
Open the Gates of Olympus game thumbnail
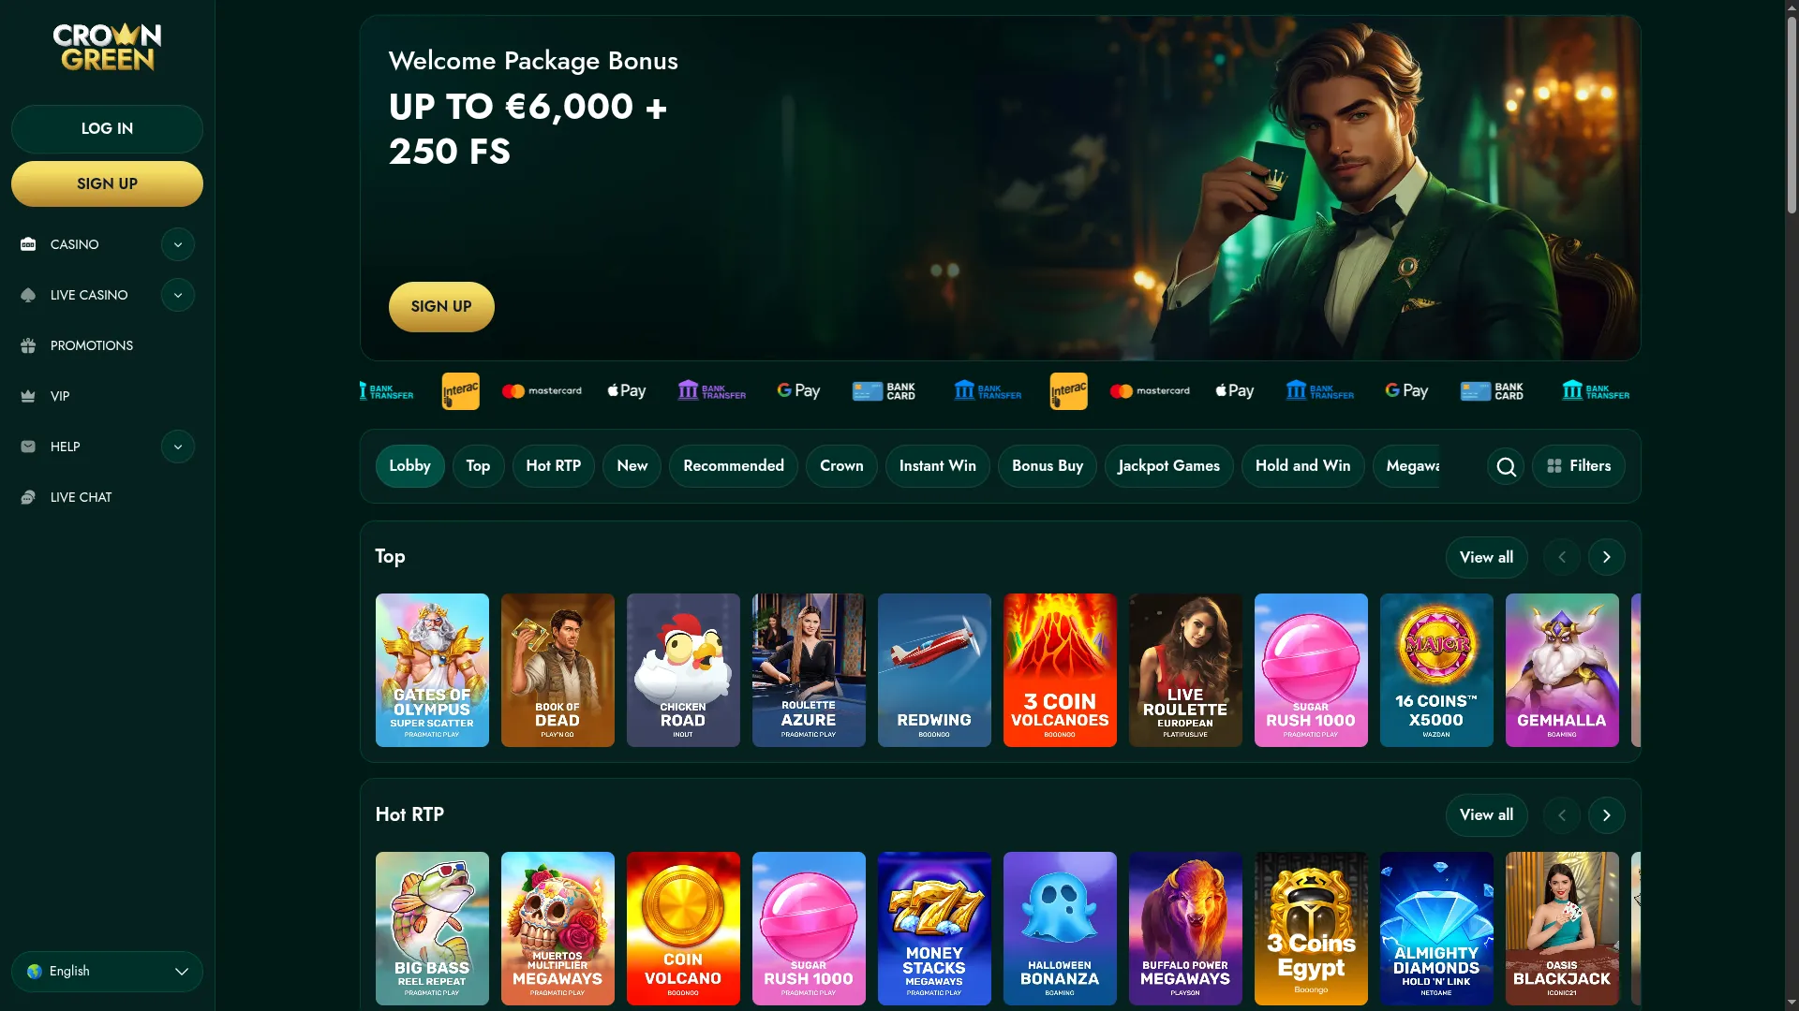click(x=432, y=670)
